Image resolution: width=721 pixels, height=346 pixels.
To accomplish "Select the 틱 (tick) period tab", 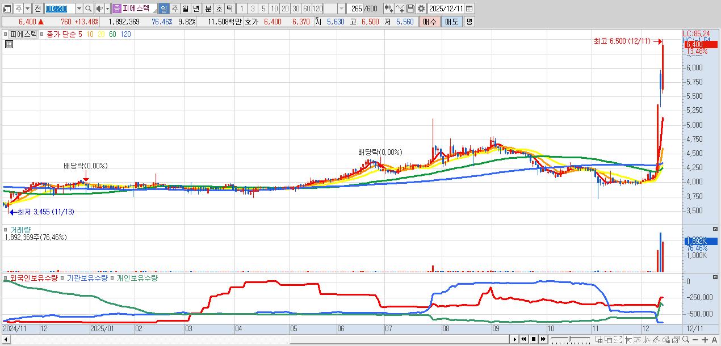I will (229, 9).
